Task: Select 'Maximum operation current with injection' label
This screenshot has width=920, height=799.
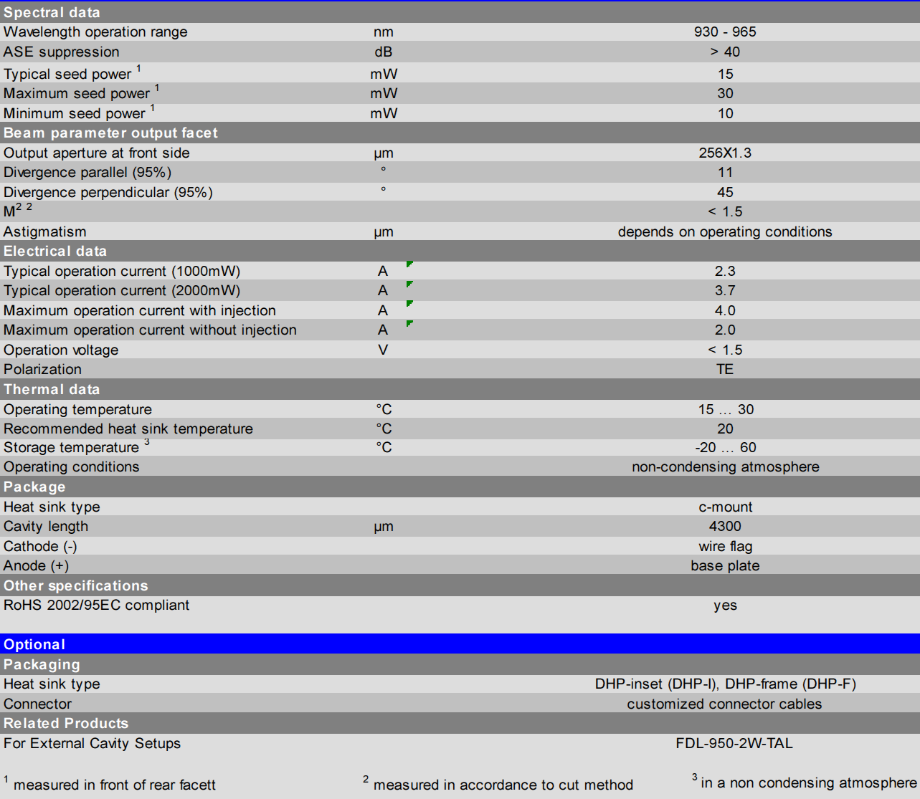Action: point(140,311)
